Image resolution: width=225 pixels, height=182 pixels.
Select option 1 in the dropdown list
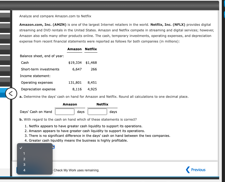coord(35,153)
